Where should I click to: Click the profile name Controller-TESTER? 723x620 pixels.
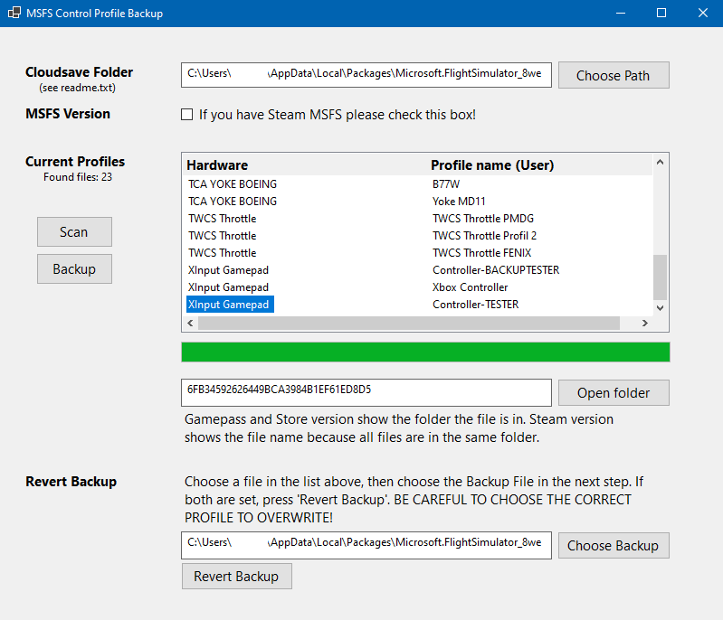(x=475, y=305)
